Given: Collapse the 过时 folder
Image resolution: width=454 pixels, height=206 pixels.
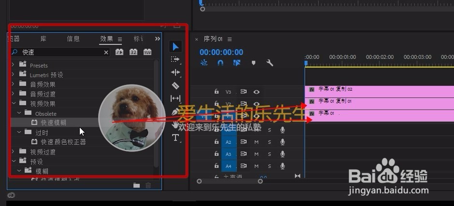Looking at the screenshot, I should click(x=19, y=132).
